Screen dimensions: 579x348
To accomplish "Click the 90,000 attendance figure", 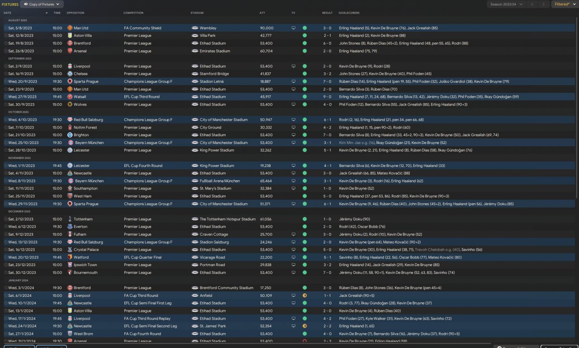I will pos(266,28).
